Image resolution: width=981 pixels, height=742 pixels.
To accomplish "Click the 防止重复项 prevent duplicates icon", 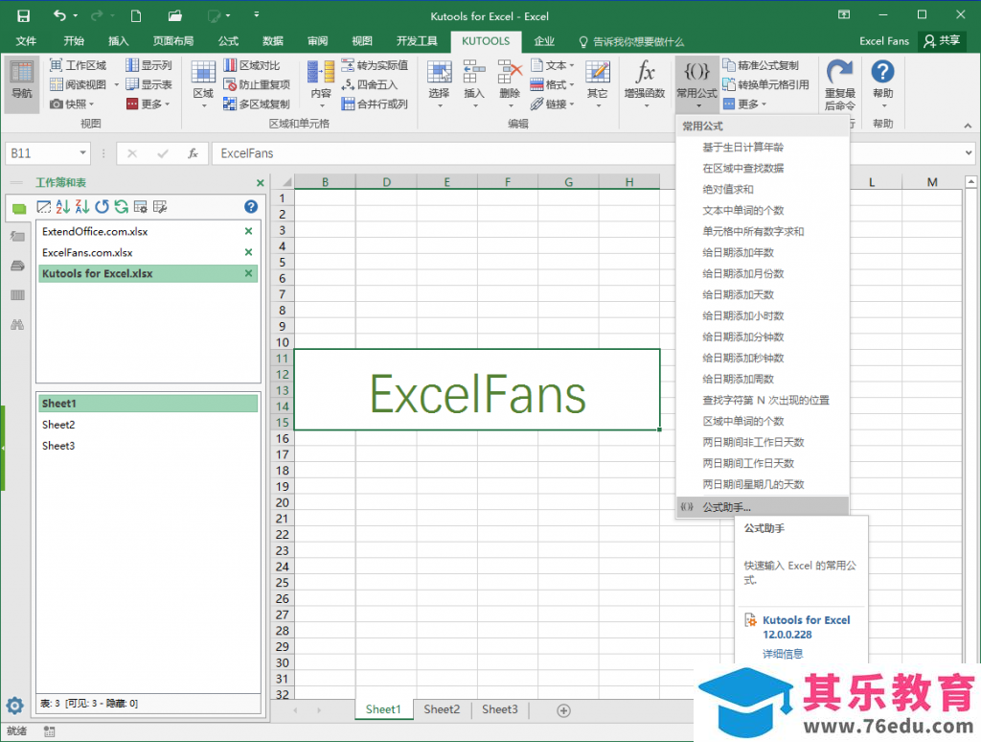I will point(230,84).
